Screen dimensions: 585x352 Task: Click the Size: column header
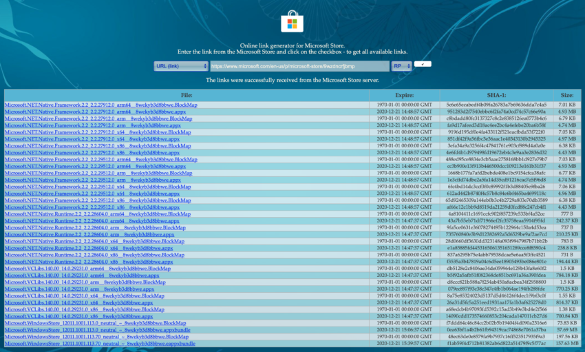[x=566, y=95]
